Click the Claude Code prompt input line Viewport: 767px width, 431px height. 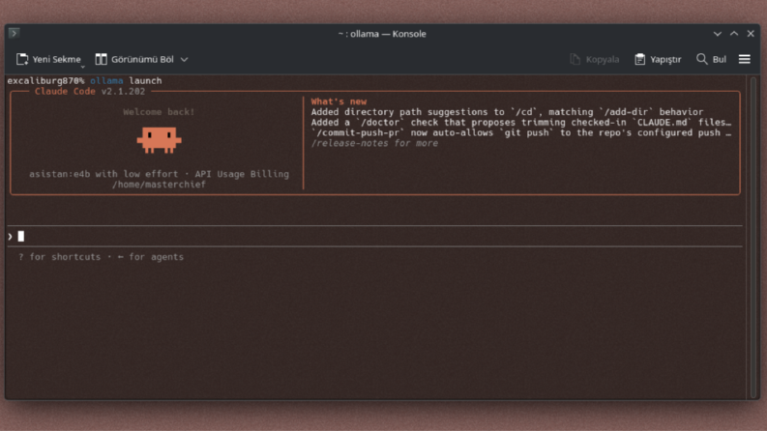[375, 237]
